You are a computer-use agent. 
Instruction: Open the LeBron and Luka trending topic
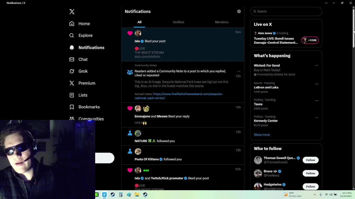point(266,87)
